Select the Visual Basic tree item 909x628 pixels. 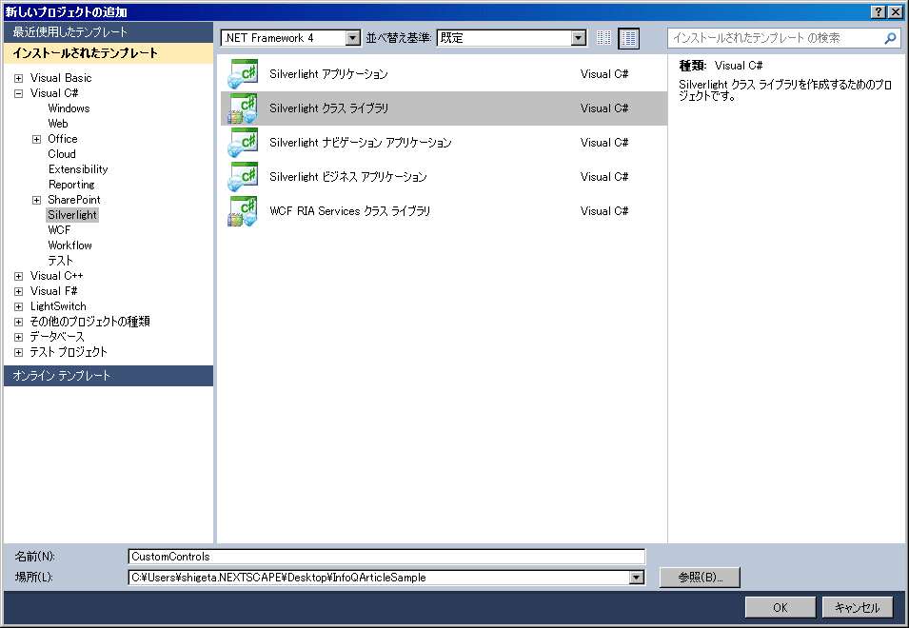point(61,78)
